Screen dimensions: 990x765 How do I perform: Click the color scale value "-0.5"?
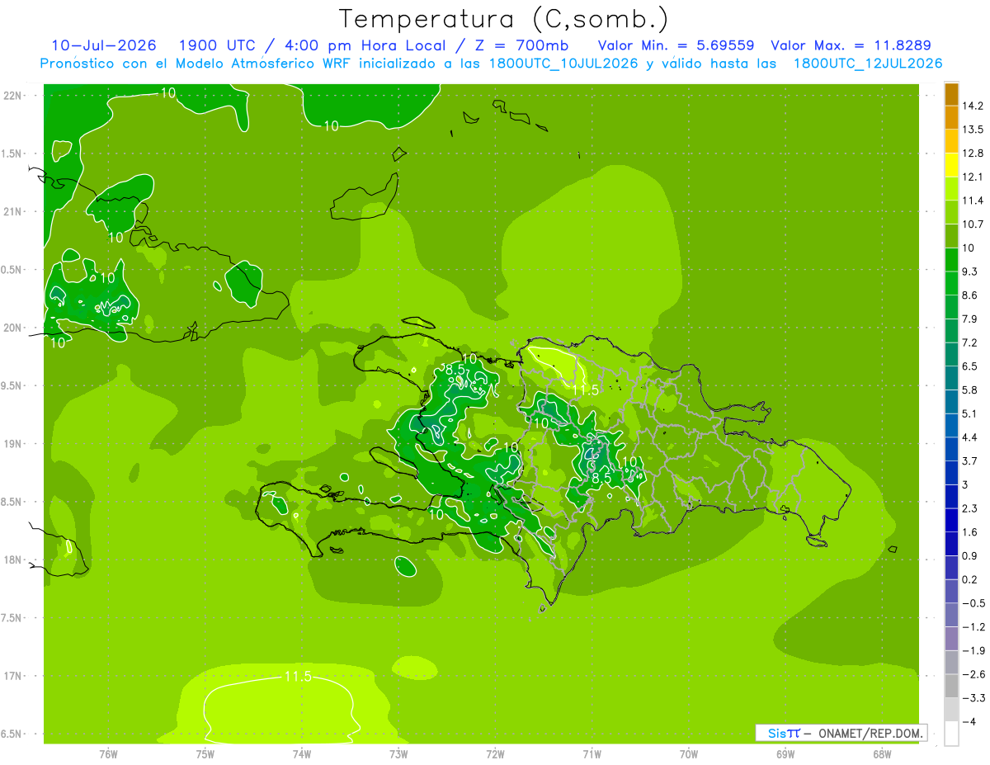pyautogui.click(x=973, y=603)
